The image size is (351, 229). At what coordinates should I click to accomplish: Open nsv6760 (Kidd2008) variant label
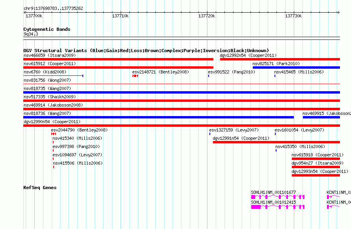pyautogui.click(x=45, y=72)
